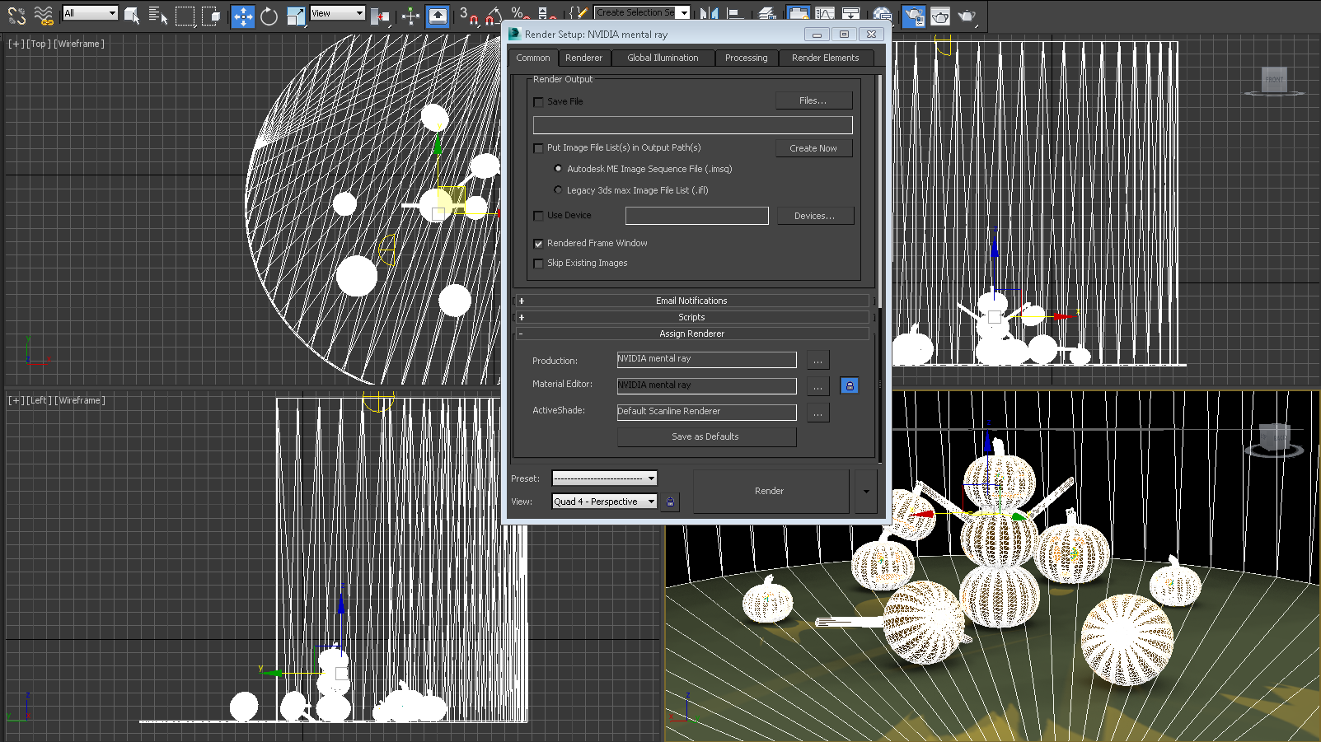Open the reference coordinate system View dropdown
The image size is (1321, 742).
[338, 13]
